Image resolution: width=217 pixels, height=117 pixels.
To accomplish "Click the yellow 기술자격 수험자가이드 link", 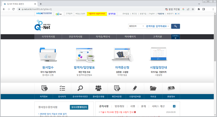I will coord(97,14).
